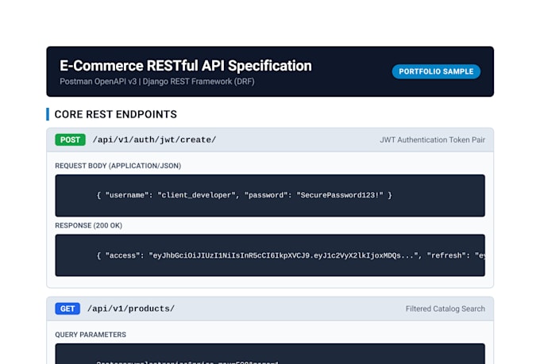Click the JWT Authentication Token Pair description
The width and height of the screenshot is (540, 364).
[x=432, y=140]
